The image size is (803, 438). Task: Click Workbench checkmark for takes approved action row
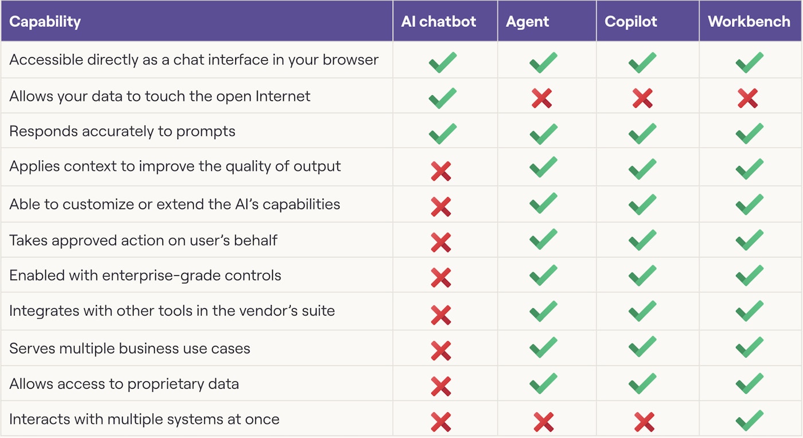[749, 240]
